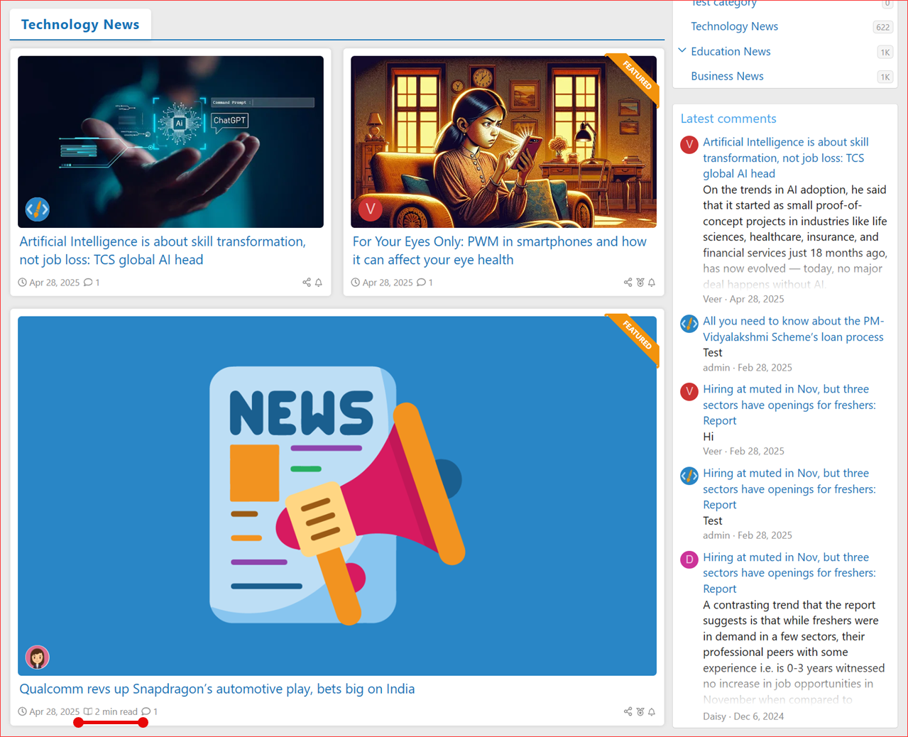
Task: Open Business News category in sidebar
Action: tap(727, 76)
